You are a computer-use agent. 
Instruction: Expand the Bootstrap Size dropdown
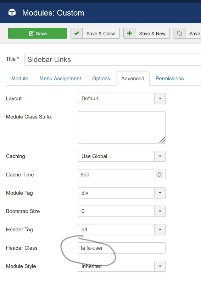122,211
